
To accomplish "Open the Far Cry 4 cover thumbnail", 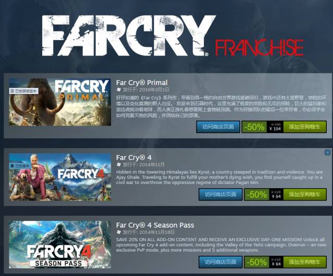I will click(60, 177).
